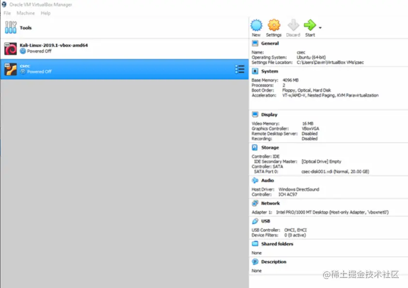408x288 pixels.
Task: Click Base Memory value 4096 MB
Action: coord(290,80)
